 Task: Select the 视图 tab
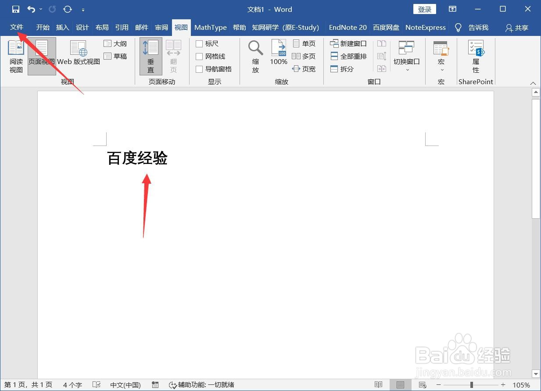[181, 27]
